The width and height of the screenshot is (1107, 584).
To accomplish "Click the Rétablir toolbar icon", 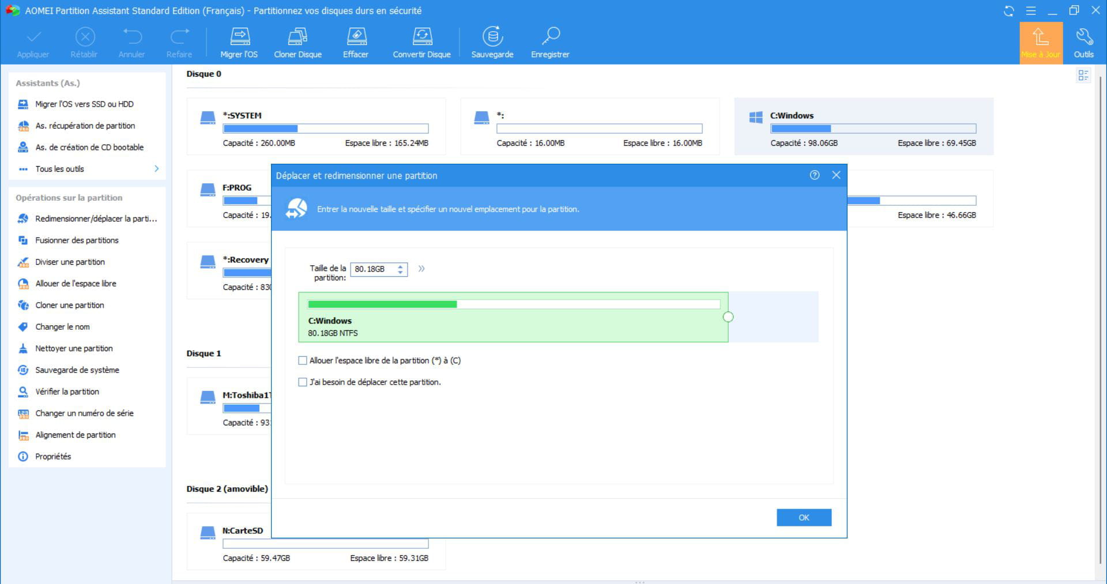I will point(85,37).
